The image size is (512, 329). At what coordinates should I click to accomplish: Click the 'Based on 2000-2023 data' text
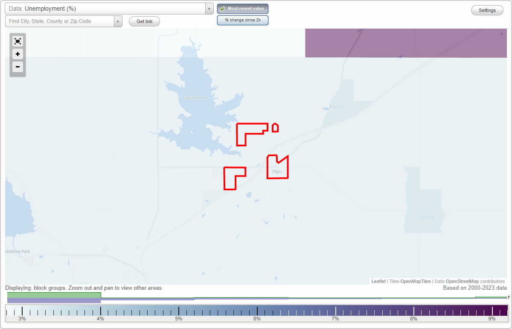pos(475,288)
